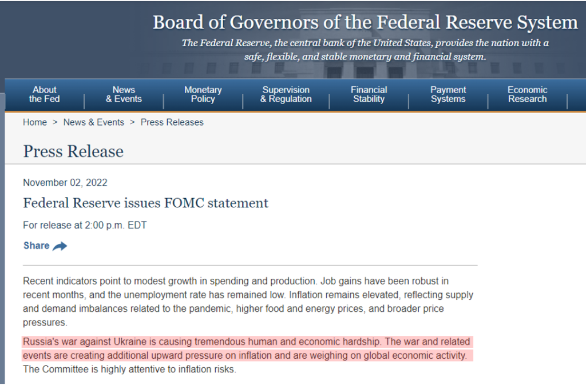This screenshot has height=385, width=586.
Task: Click the News & Events breadcrumb
Action: 94,122
